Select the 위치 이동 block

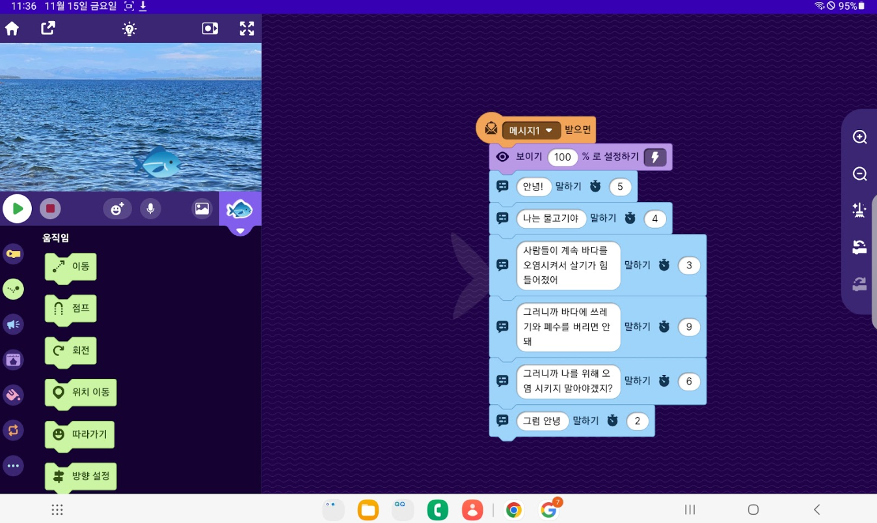pos(81,393)
